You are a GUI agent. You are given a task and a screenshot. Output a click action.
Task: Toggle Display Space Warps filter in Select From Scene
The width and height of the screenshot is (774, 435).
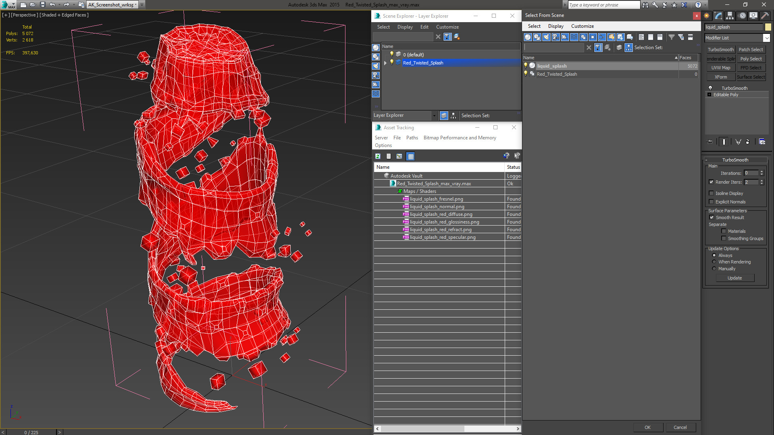click(x=574, y=37)
